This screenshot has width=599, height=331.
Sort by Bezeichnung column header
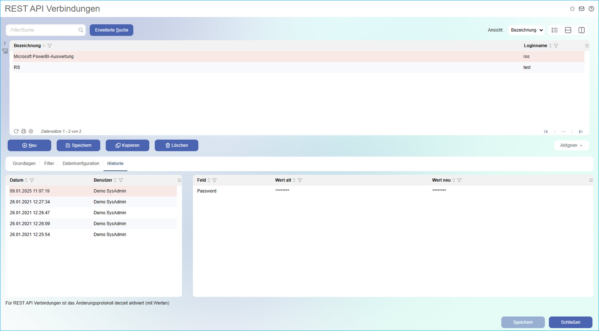[27, 46]
